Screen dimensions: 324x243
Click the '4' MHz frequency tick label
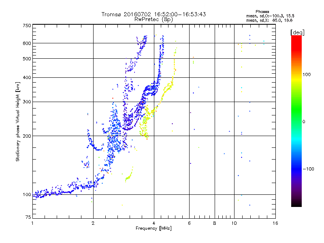(154, 223)
